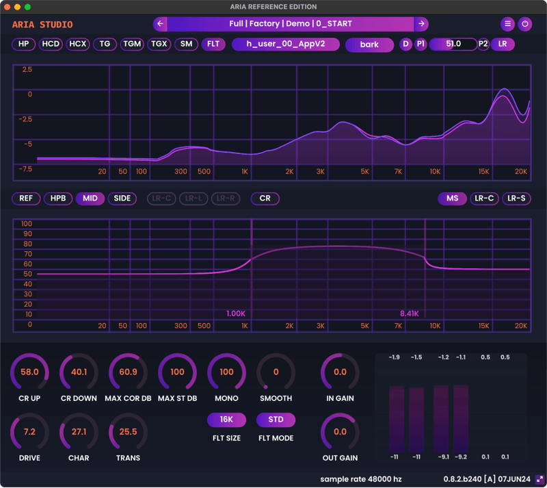Click the TRANS knob showing 25.5

tap(128, 432)
